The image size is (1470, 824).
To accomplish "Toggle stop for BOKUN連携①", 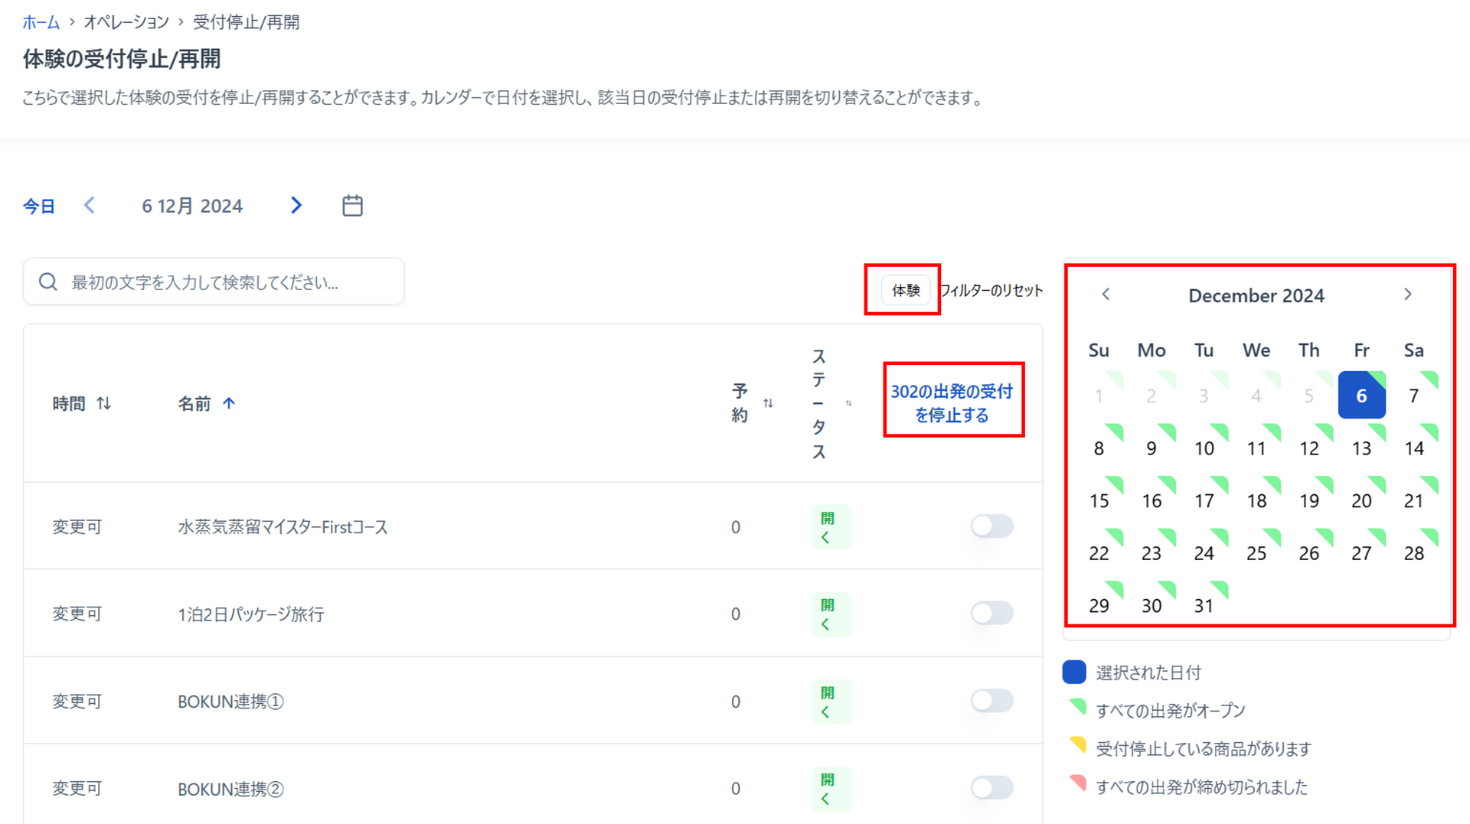I will (991, 701).
